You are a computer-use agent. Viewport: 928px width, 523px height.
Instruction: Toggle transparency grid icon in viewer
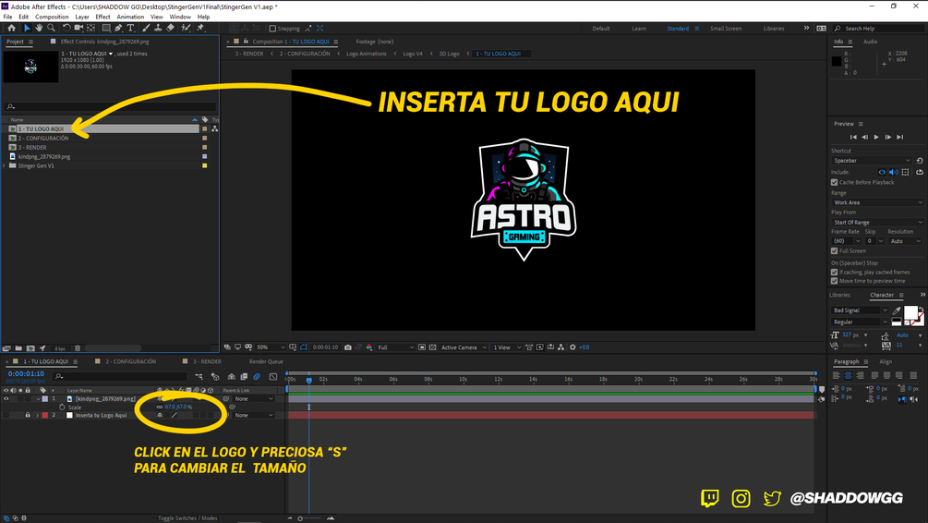(433, 347)
